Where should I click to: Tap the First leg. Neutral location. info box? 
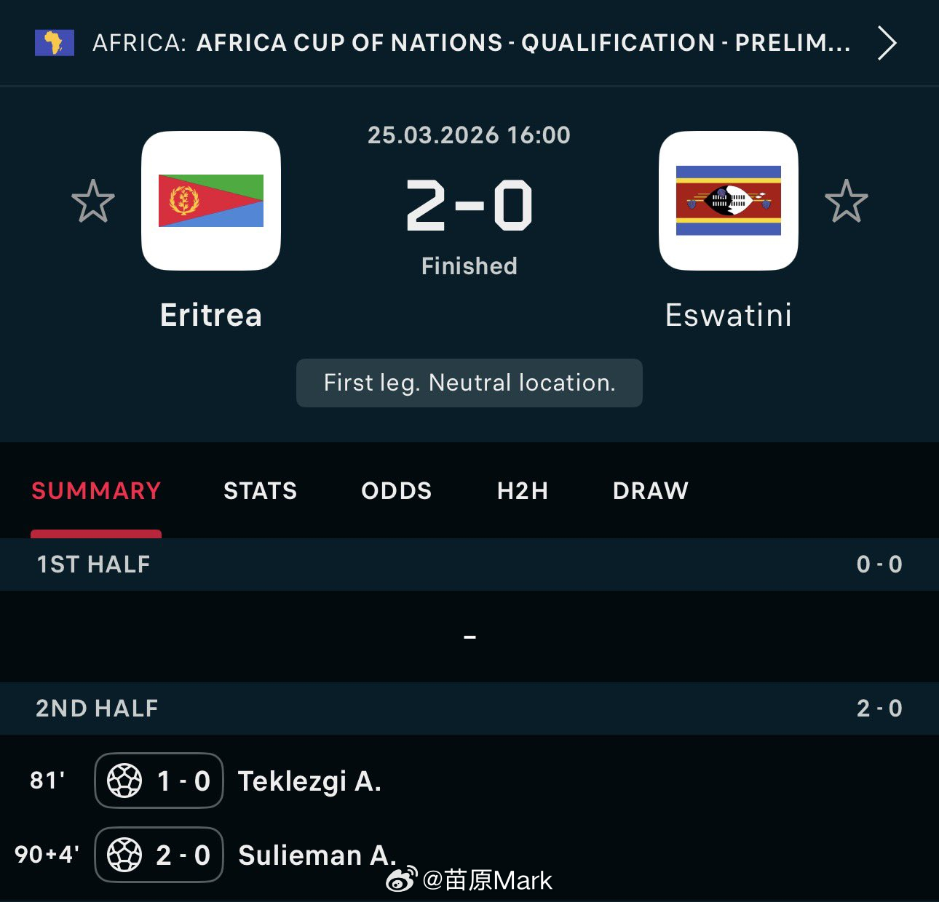click(x=469, y=383)
